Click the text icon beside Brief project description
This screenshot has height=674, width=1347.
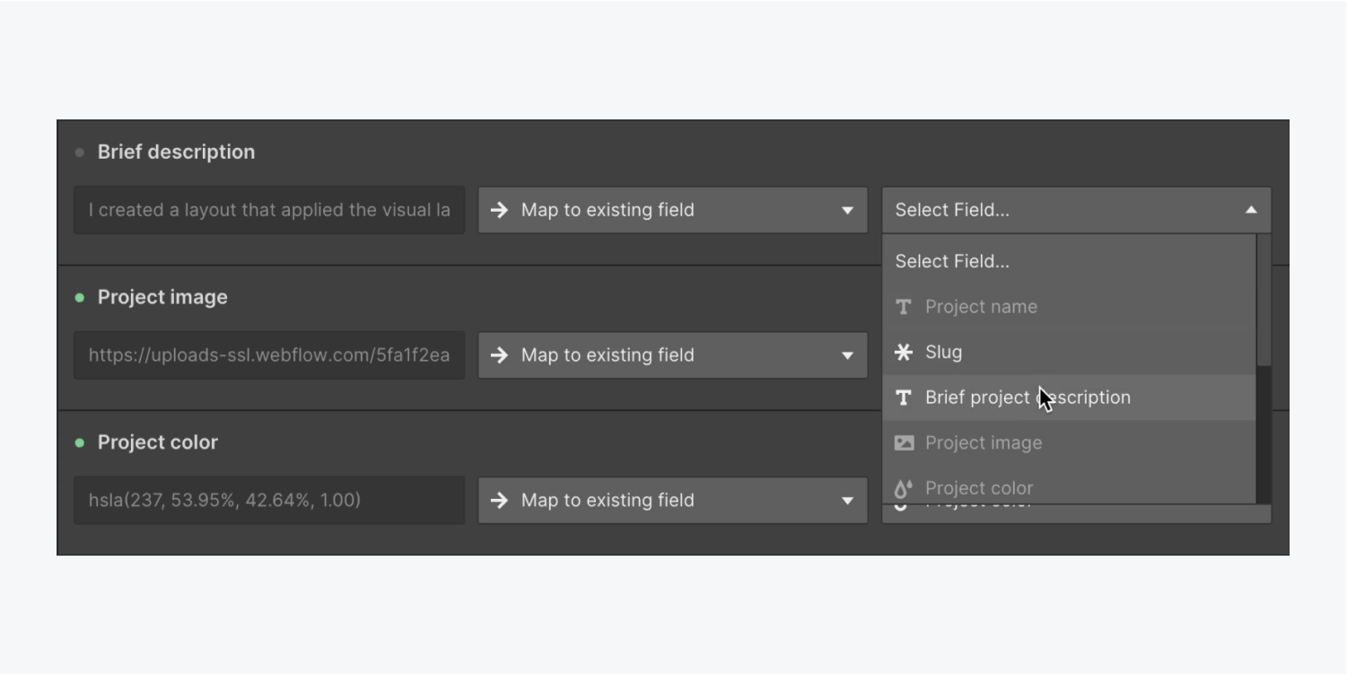[904, 398]
